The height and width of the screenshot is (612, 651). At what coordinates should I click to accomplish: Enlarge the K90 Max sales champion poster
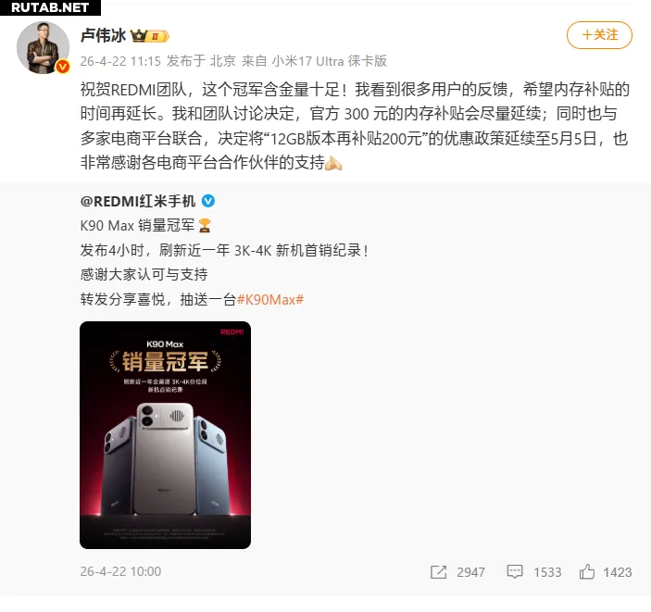165,435
